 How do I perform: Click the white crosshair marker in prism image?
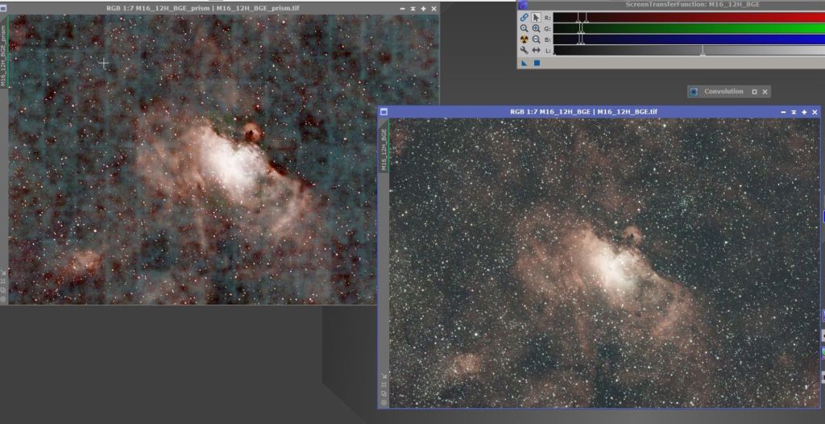pyautogui.click(x=104, y=63)
